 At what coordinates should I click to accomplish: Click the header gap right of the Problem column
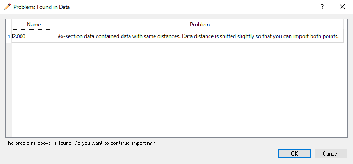(345, 24)
